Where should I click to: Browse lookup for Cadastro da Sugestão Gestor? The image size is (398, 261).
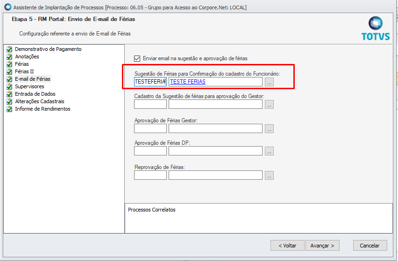click(x=270, y=104)
